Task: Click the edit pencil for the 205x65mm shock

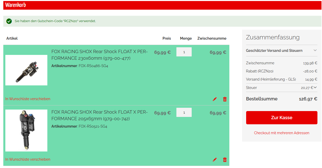Action: coord(215,160)
